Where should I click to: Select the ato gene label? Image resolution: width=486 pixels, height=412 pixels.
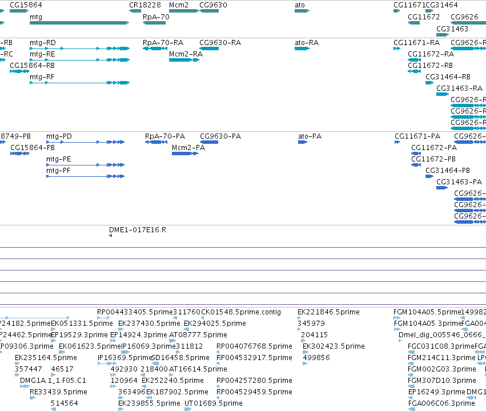pyautogui.click(x=300, y=5)
